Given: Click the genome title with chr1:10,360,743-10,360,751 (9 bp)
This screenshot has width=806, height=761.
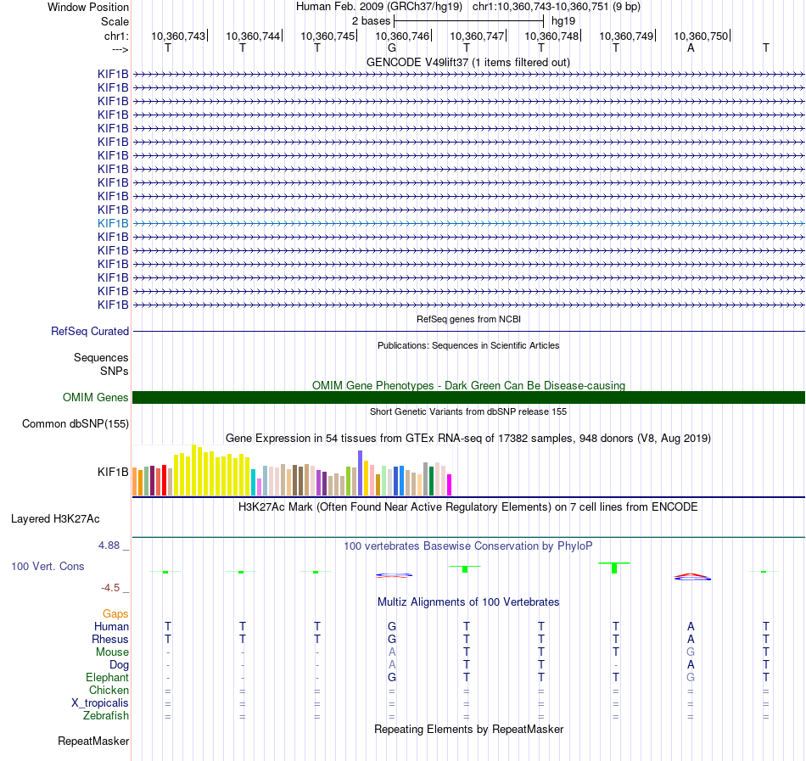Looking at the screenshot, I should tap(468, 7).
